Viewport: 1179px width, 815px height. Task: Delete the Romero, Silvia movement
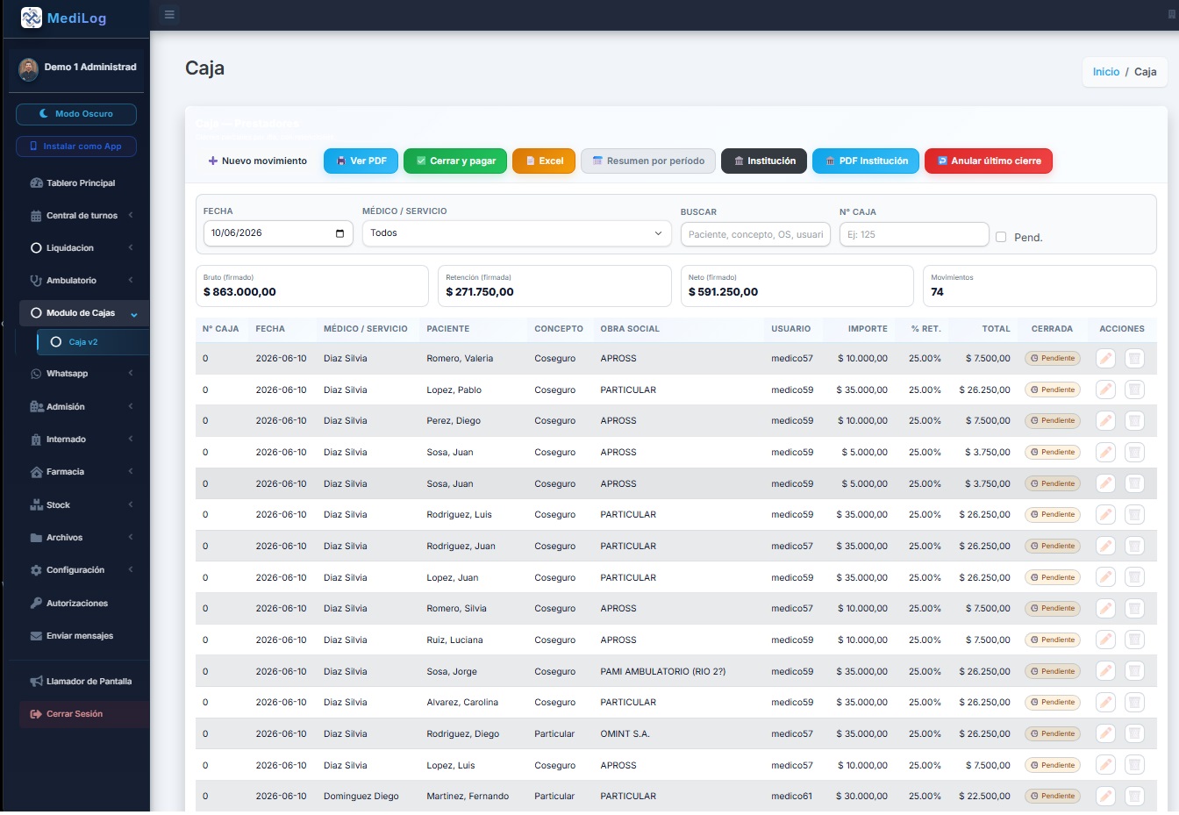click(1134, 609)
